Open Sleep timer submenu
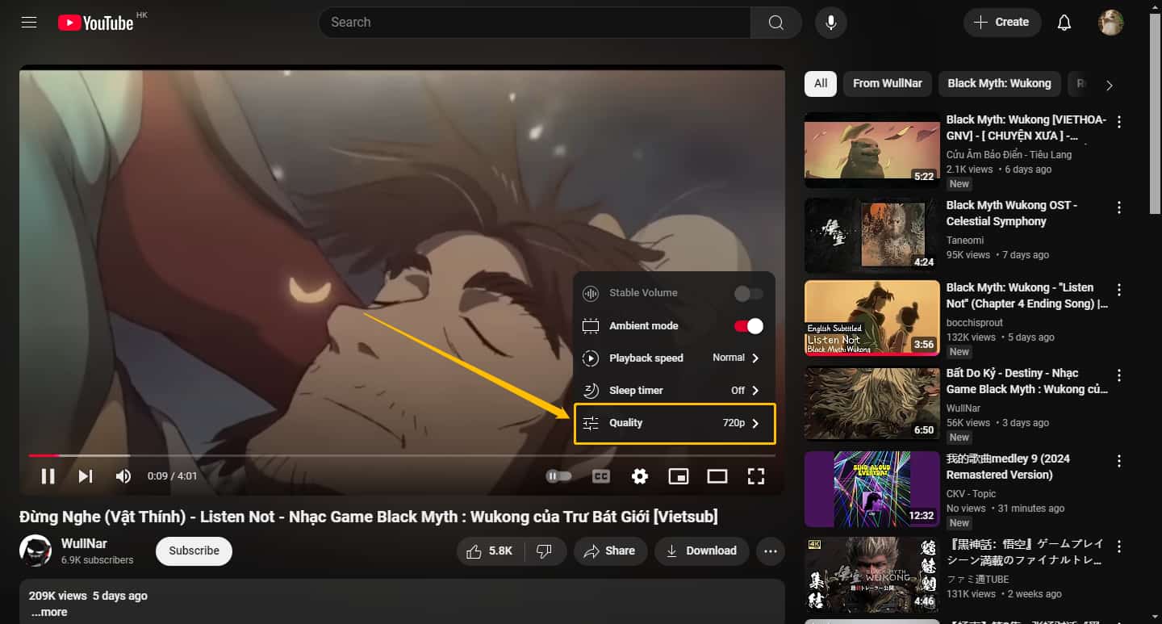This screenshot has height=624, width=1162. (675, 390)
